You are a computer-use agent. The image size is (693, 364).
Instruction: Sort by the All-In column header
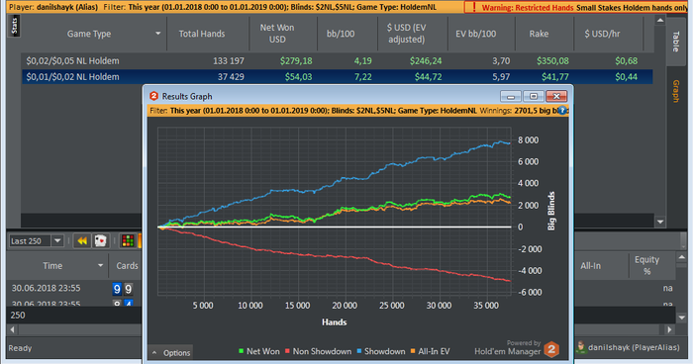click(590, 265)
